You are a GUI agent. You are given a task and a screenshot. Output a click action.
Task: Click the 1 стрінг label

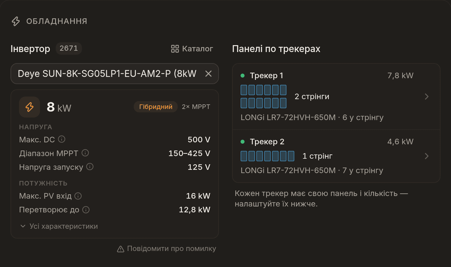tap(318, 156)
